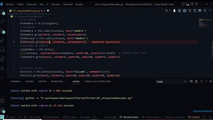Open the Ayuda menu

tap(79, 4)
